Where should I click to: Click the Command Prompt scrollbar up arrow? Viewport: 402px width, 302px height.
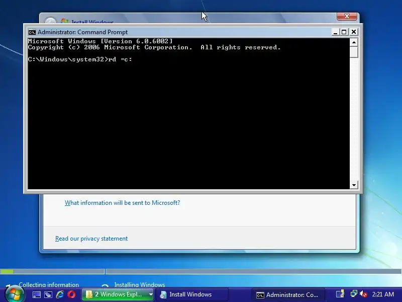coord(354,42)
